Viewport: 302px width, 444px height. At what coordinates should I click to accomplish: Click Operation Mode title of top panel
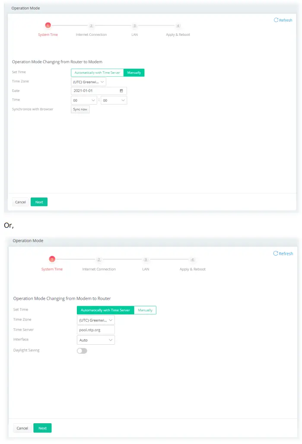[x=25, y=8]
